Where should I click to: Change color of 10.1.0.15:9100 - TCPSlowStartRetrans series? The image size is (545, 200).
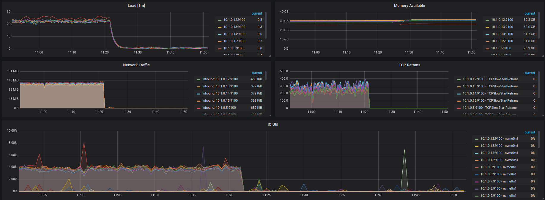coord(459,101)
